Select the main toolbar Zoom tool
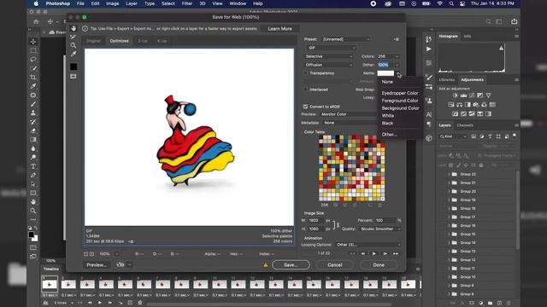Viewport: 547px width, 307px height. [x=33, y=211]
